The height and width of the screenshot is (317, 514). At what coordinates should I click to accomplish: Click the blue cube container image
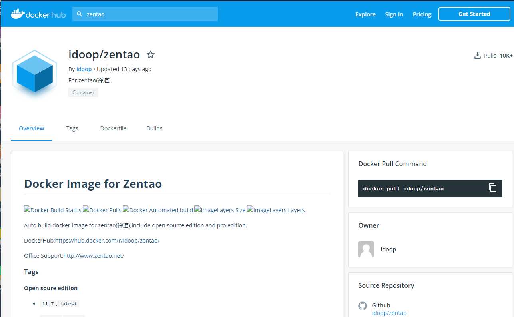click(x=35, y=74)
